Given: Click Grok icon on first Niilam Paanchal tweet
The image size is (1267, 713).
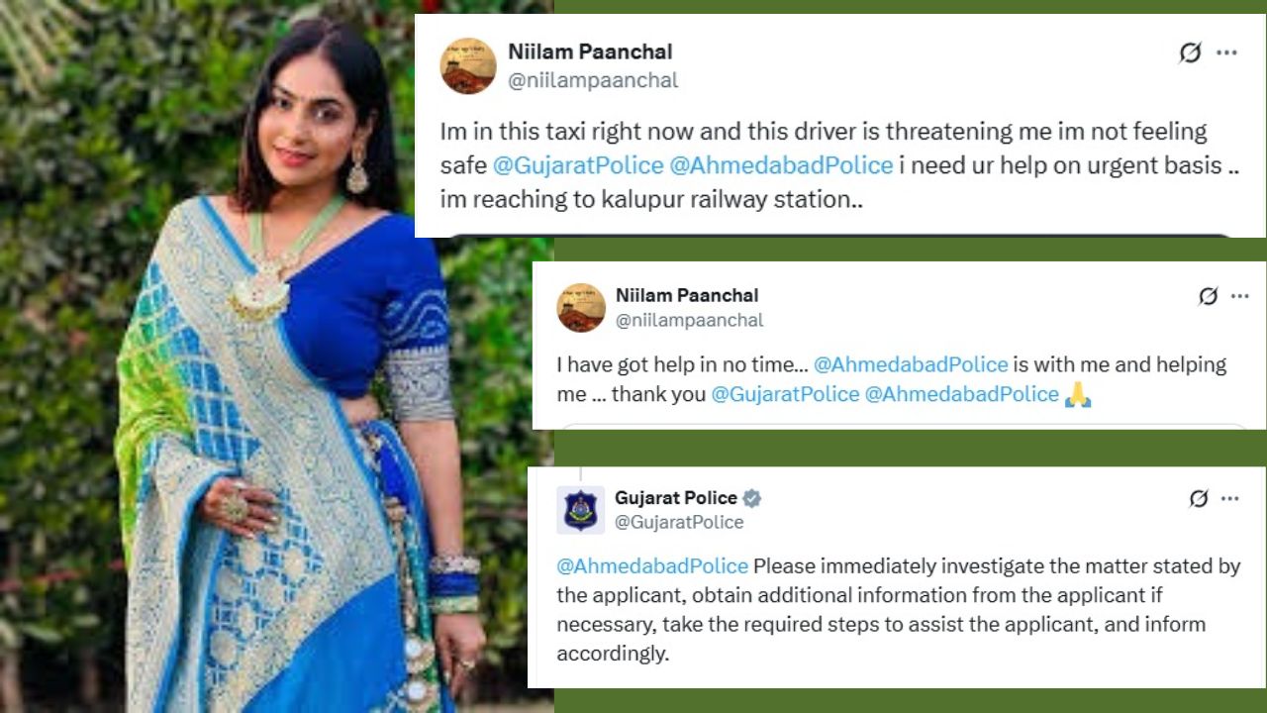Looking at the screenshot, I should tap(1190, 53).
